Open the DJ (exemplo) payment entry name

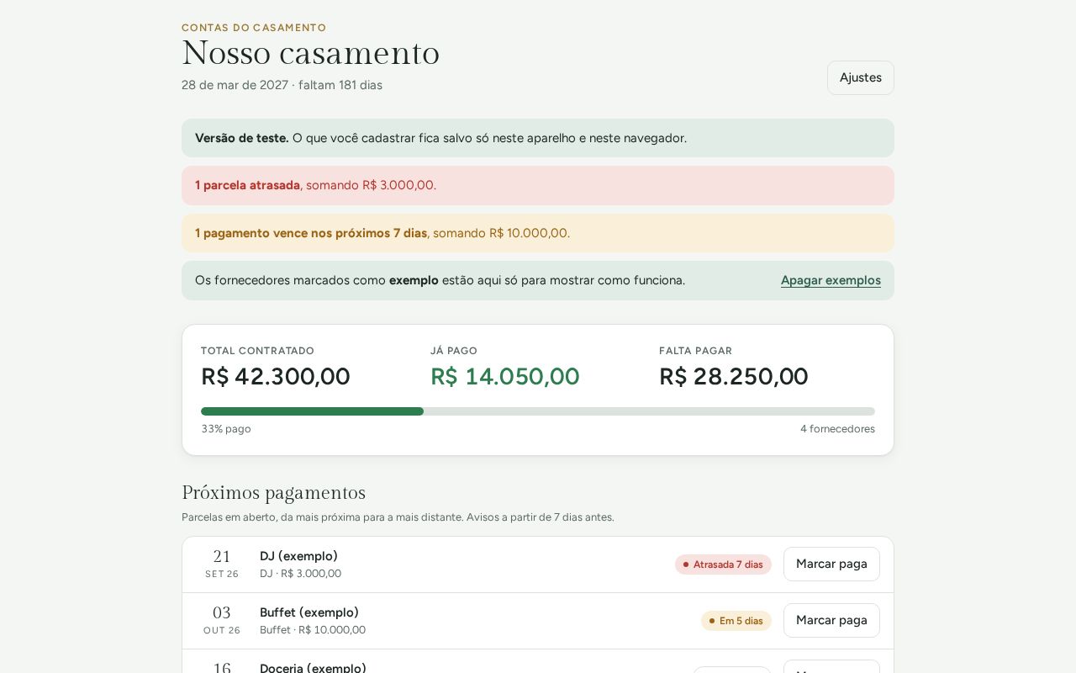298,556
